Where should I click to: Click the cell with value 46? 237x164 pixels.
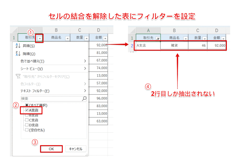[198, 46]
